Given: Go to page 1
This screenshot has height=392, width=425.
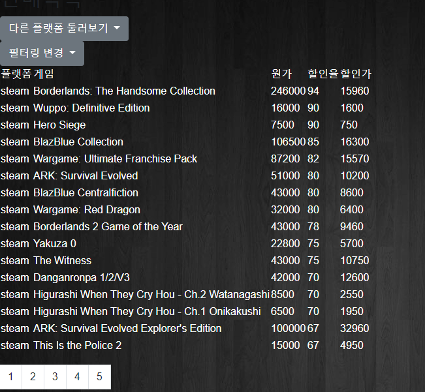Looking at the screenshot, I should pyautogui.click(x=11, y=376).
